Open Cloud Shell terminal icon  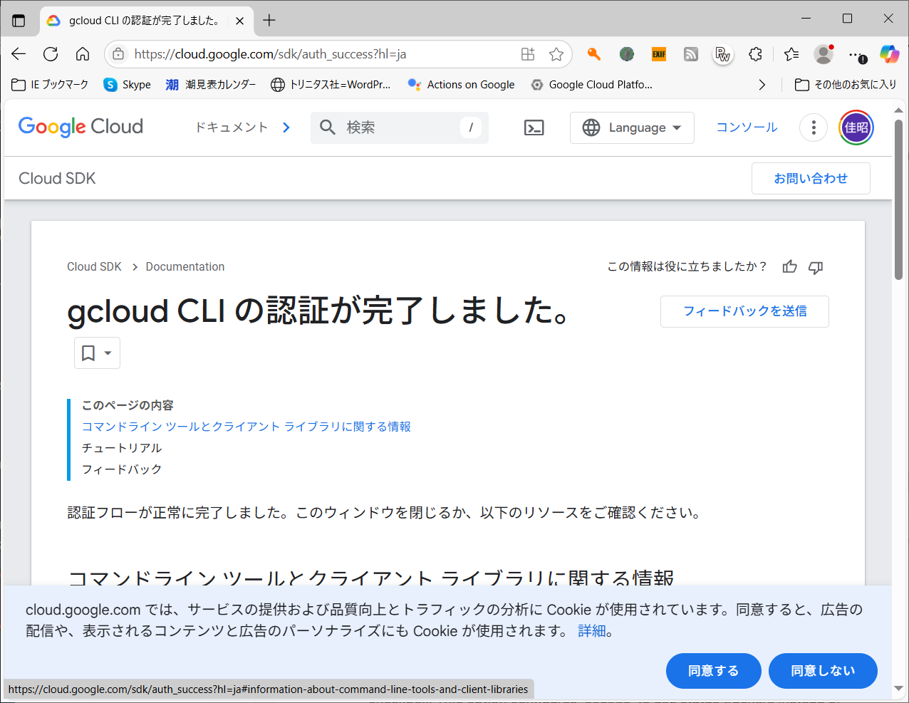(534, 127)
